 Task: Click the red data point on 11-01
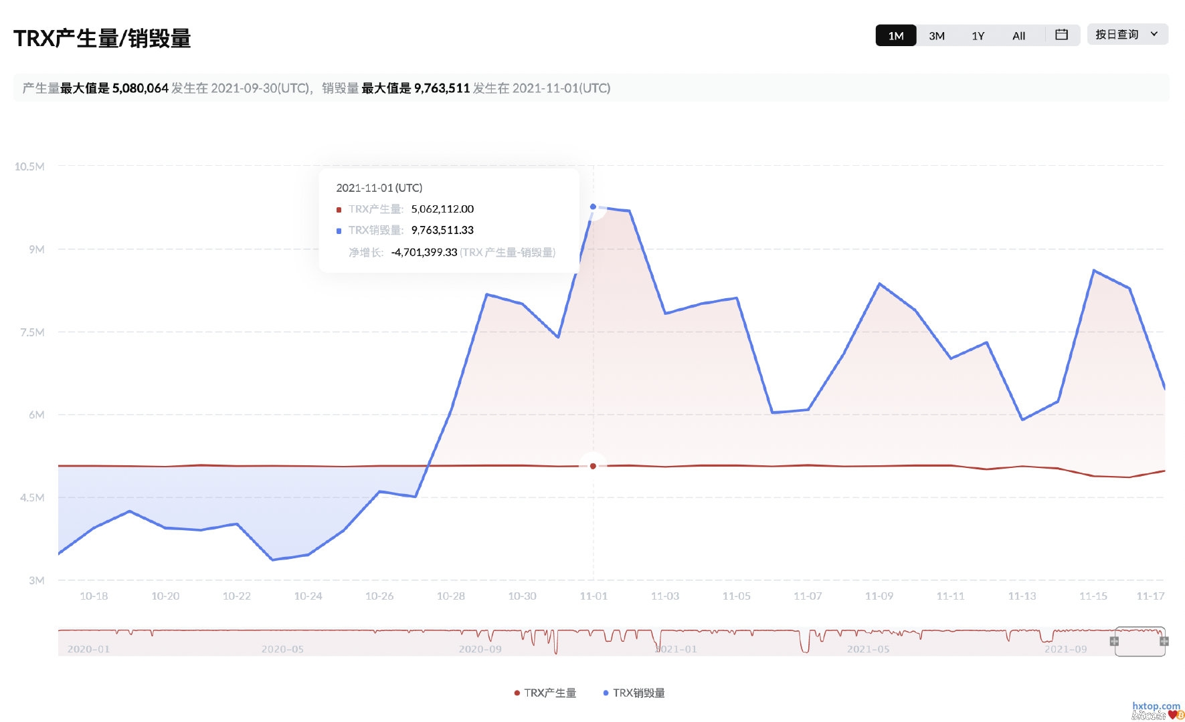pyautogui.click(x=593, y=466)
